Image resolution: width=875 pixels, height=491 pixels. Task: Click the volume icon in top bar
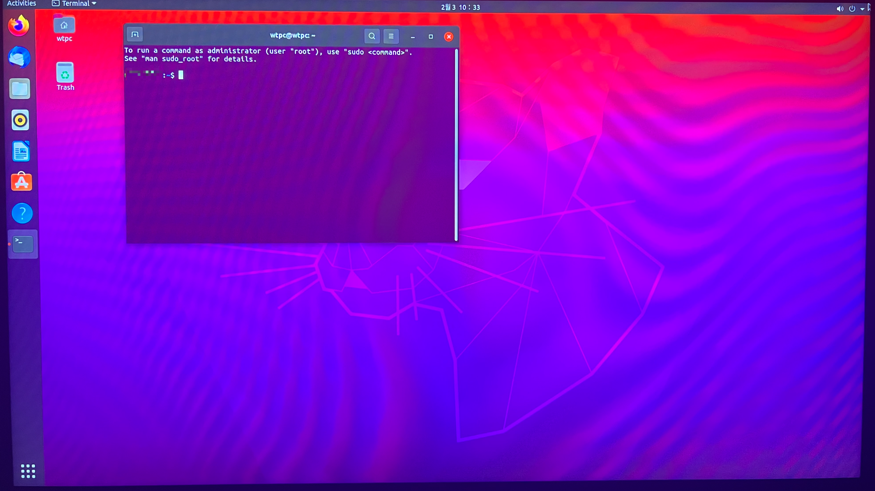click(840, 9)
